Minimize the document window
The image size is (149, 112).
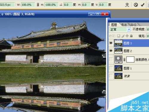pos(91,14)
